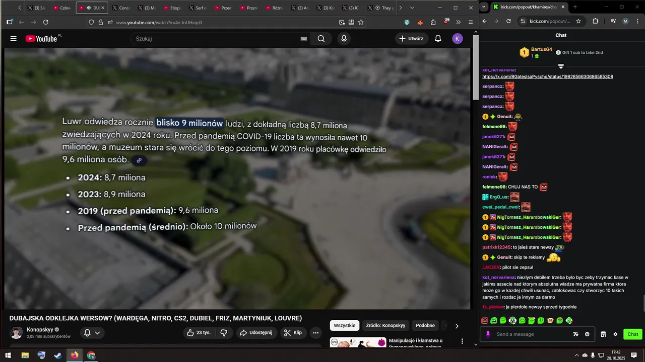This screenshot has height=362, width=645.
Task: Click the Klip button
Action: click(x=293, y=332)
